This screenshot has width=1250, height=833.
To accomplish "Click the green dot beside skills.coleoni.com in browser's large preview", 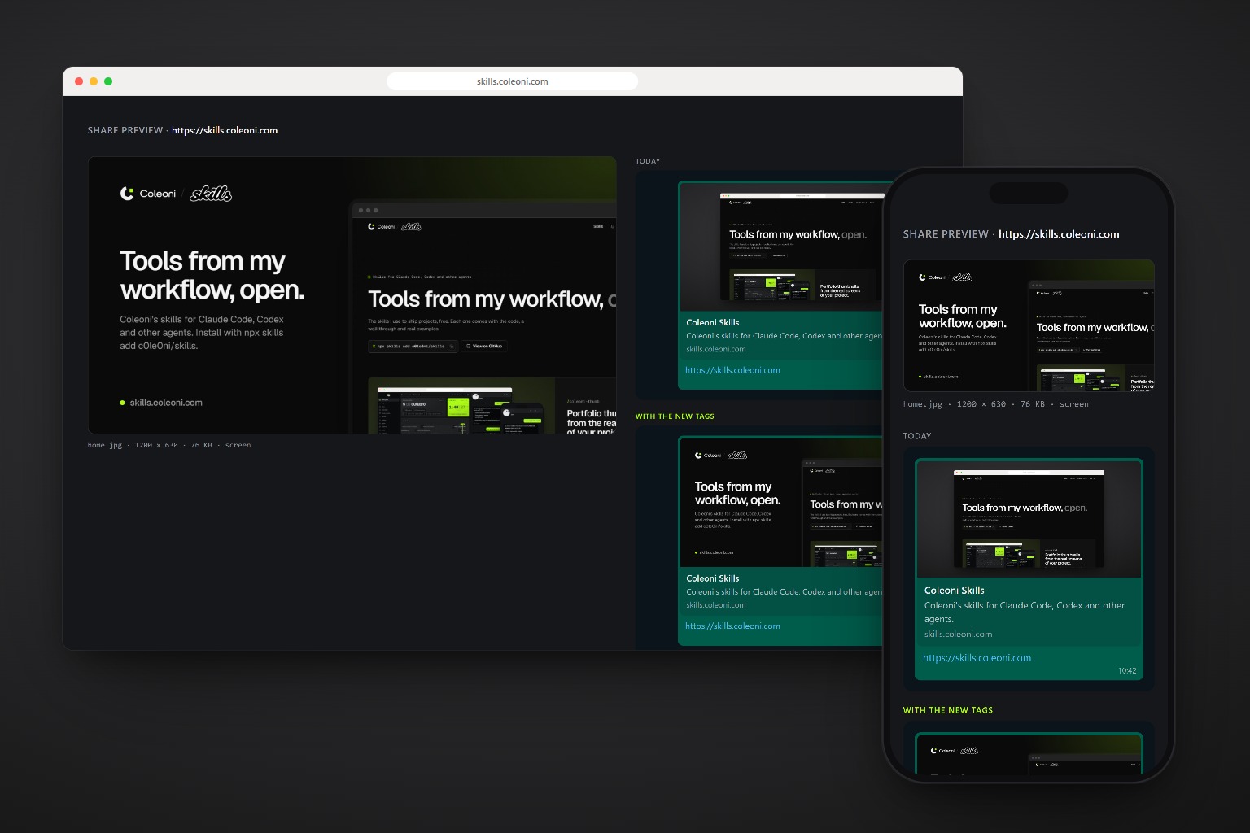I will (x=123, y=403).
